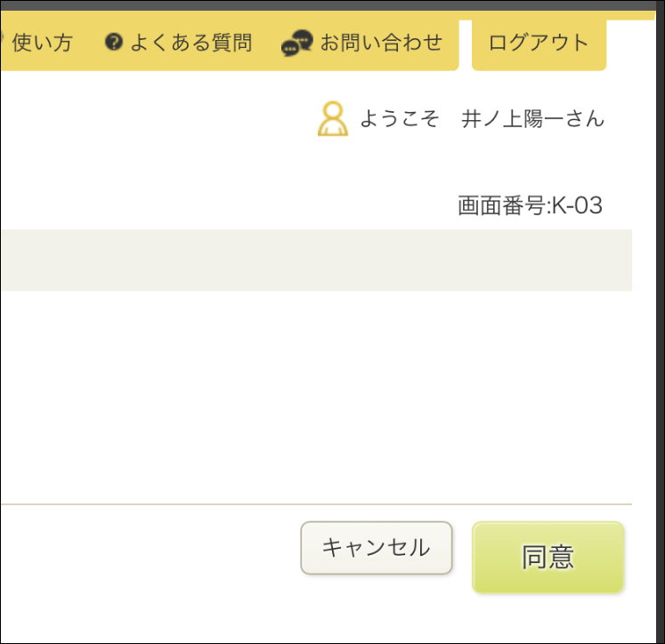Click the partially visible icon before 使い方
Image resolution: width=665 pixels, height=644 pixels.
pyautogui.click(x=2, y=42)
